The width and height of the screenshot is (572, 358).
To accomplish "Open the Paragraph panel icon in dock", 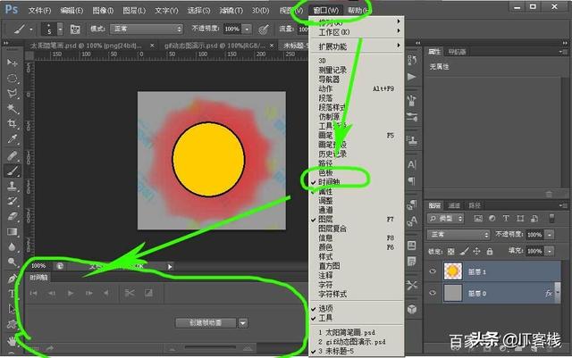I will click(x=412, y=181).
